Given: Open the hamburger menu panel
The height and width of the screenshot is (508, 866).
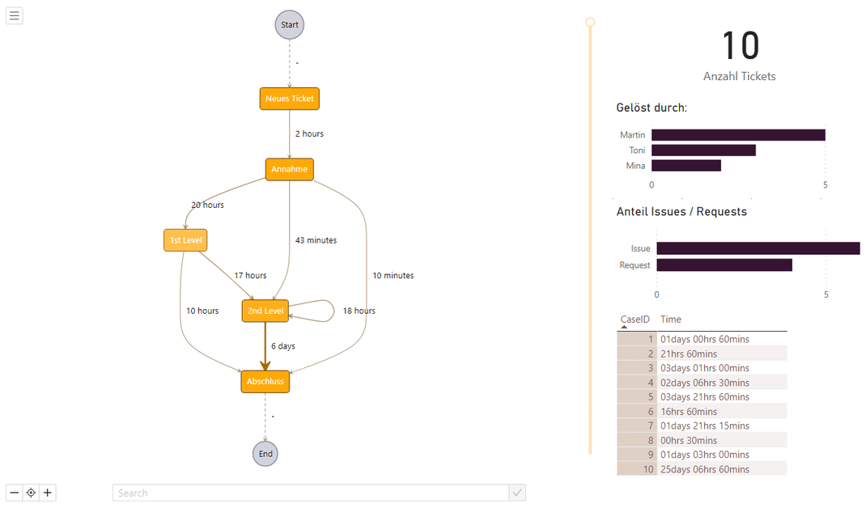Looking at the screenshot, I should (14, 15).
